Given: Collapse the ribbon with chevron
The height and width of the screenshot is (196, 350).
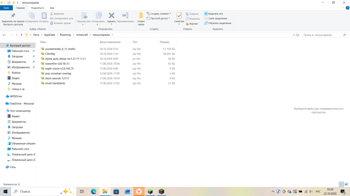Looking at the screenshot, I should [343, 8].
